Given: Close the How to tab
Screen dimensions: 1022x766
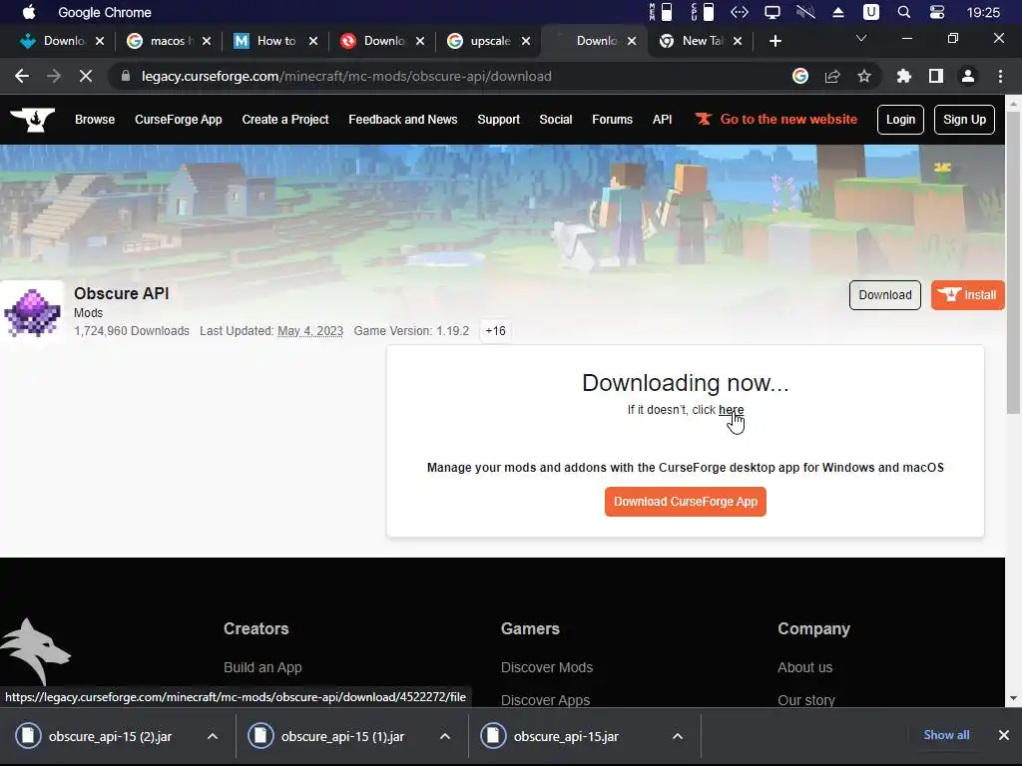Looking at the screenshot, I should pos(312,41).
